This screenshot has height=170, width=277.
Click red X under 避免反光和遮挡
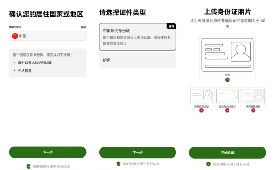(x=227, y=110)
